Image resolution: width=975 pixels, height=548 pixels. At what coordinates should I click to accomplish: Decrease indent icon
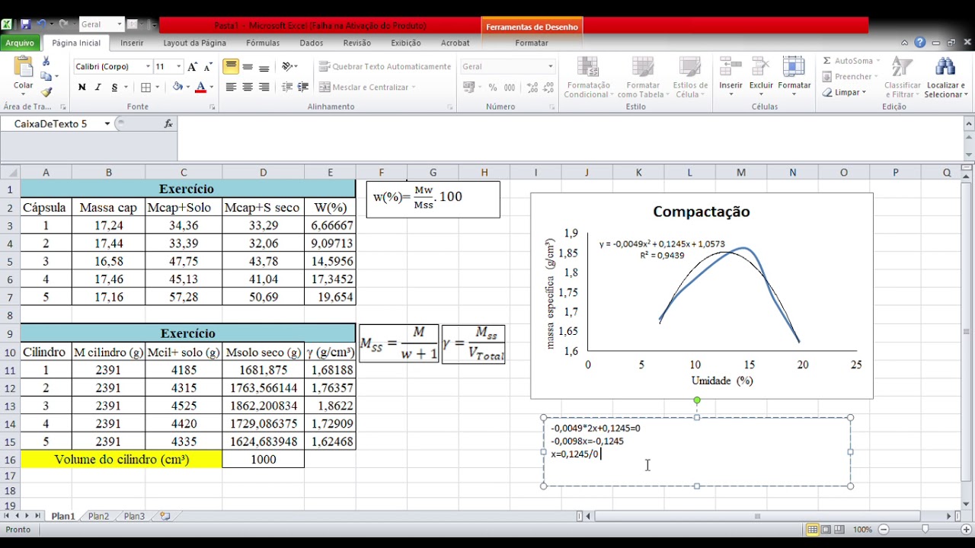tap(286, 88)
